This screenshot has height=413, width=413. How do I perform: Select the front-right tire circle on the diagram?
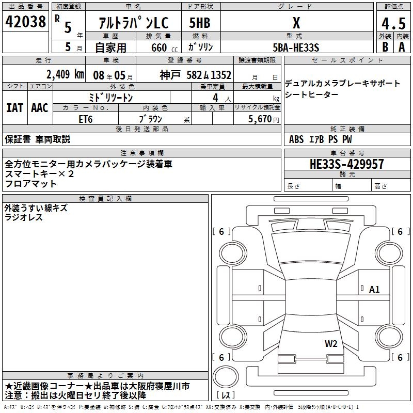[389, 253]
